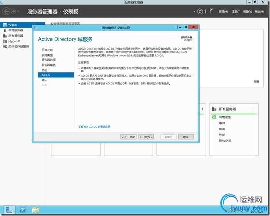Select the highlighted AD DS wizard step
Image resolution: width=270 pixels, height=216 pixels.
56,75
